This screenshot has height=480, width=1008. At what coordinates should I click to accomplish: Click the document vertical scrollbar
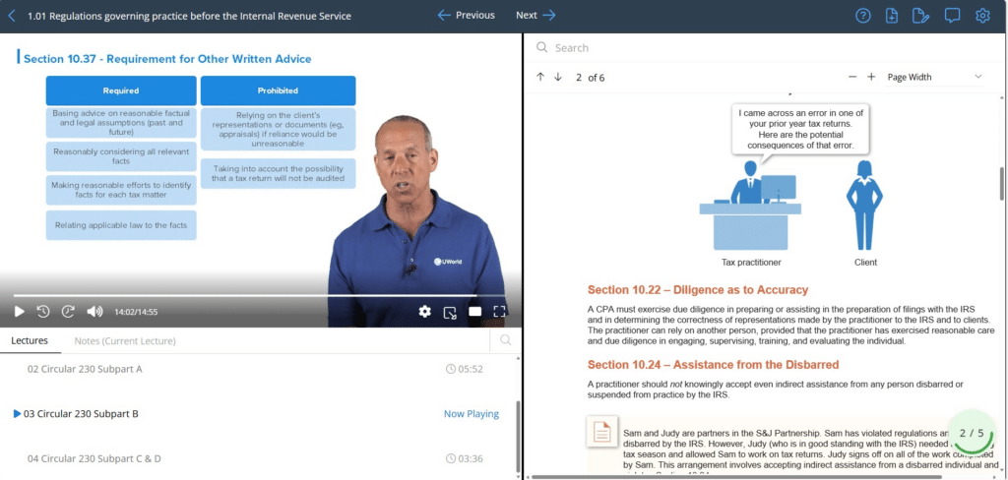point(1001,184)
